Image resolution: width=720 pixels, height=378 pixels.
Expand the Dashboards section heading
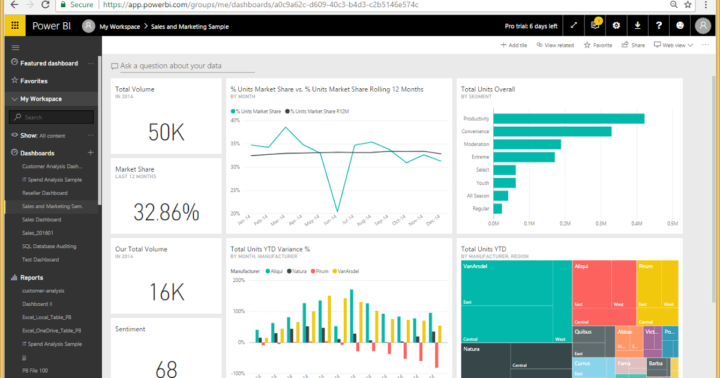click(x=37, y=153)
